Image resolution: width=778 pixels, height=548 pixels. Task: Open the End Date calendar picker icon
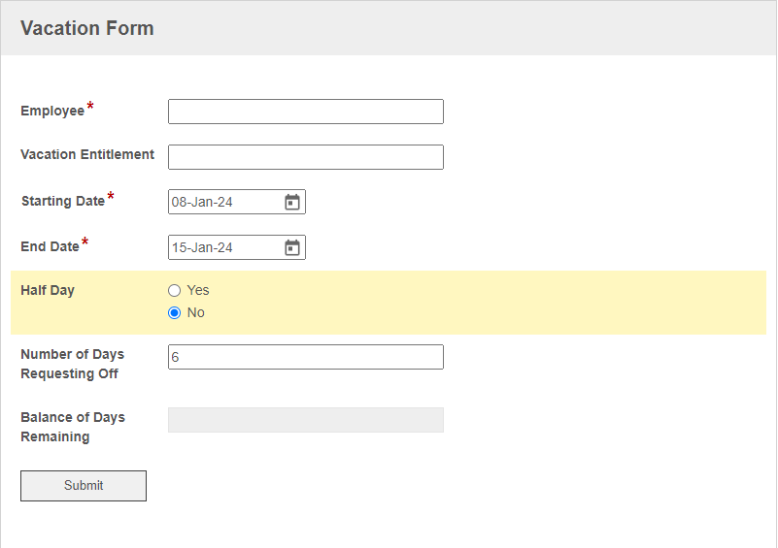point(292,248)
